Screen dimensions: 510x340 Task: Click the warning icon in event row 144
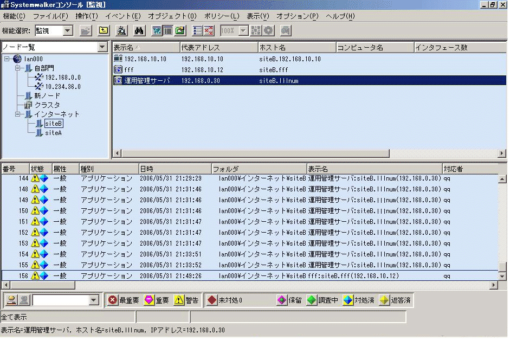click(35, 178)
